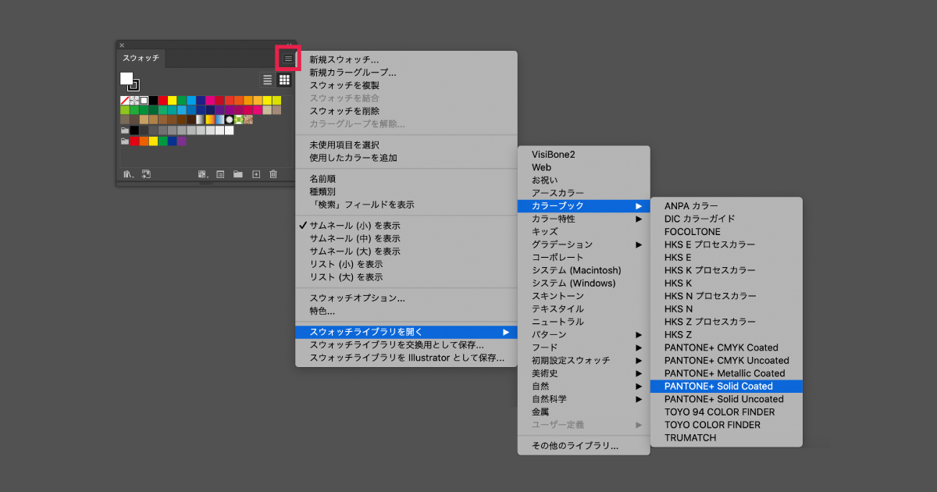Expand the パターン submenu
This screenshot has width=937, height=492.
click(x=584, y=334)
